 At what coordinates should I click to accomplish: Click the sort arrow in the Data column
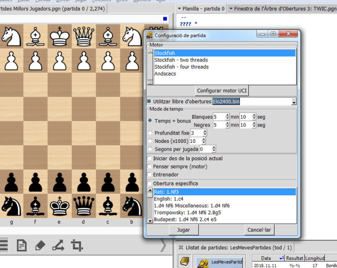(281, 258)
